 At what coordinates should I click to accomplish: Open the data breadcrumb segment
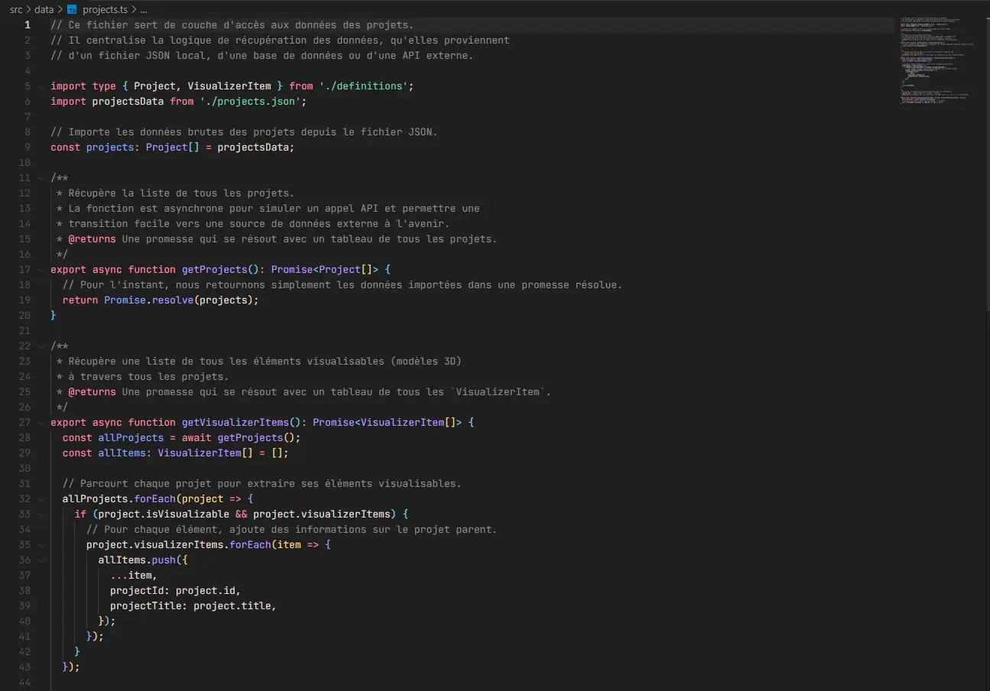click(44, 10)
